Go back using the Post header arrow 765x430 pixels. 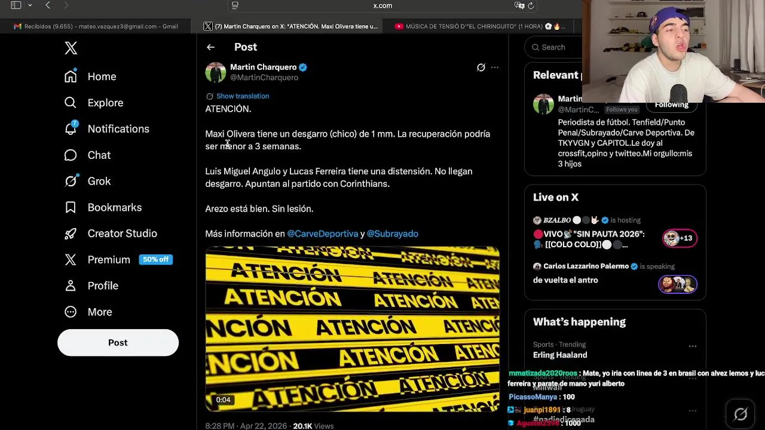tap(210, 47)
